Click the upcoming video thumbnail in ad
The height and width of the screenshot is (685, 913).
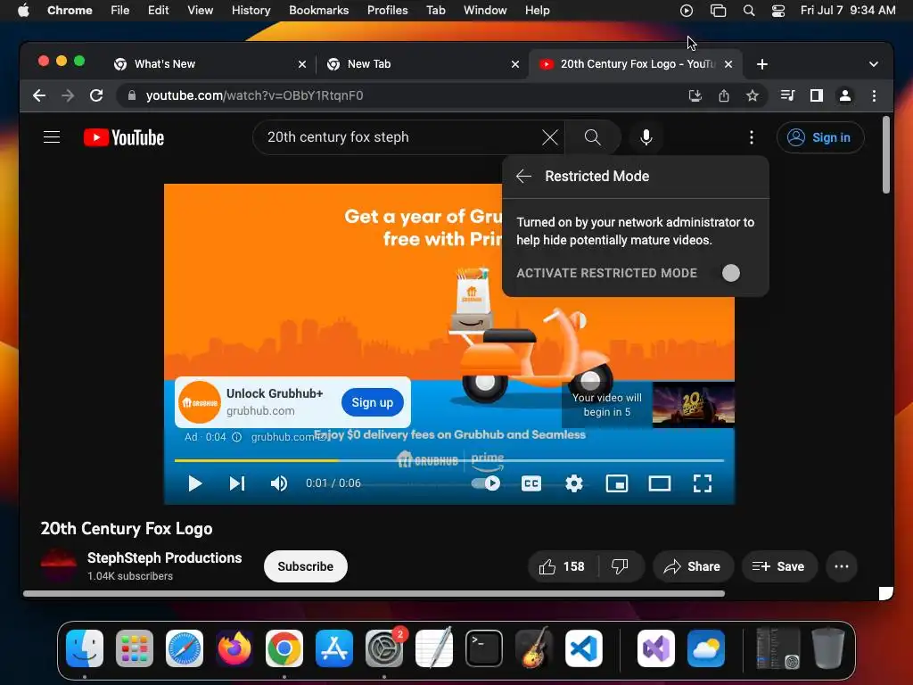tap(693, 405)
